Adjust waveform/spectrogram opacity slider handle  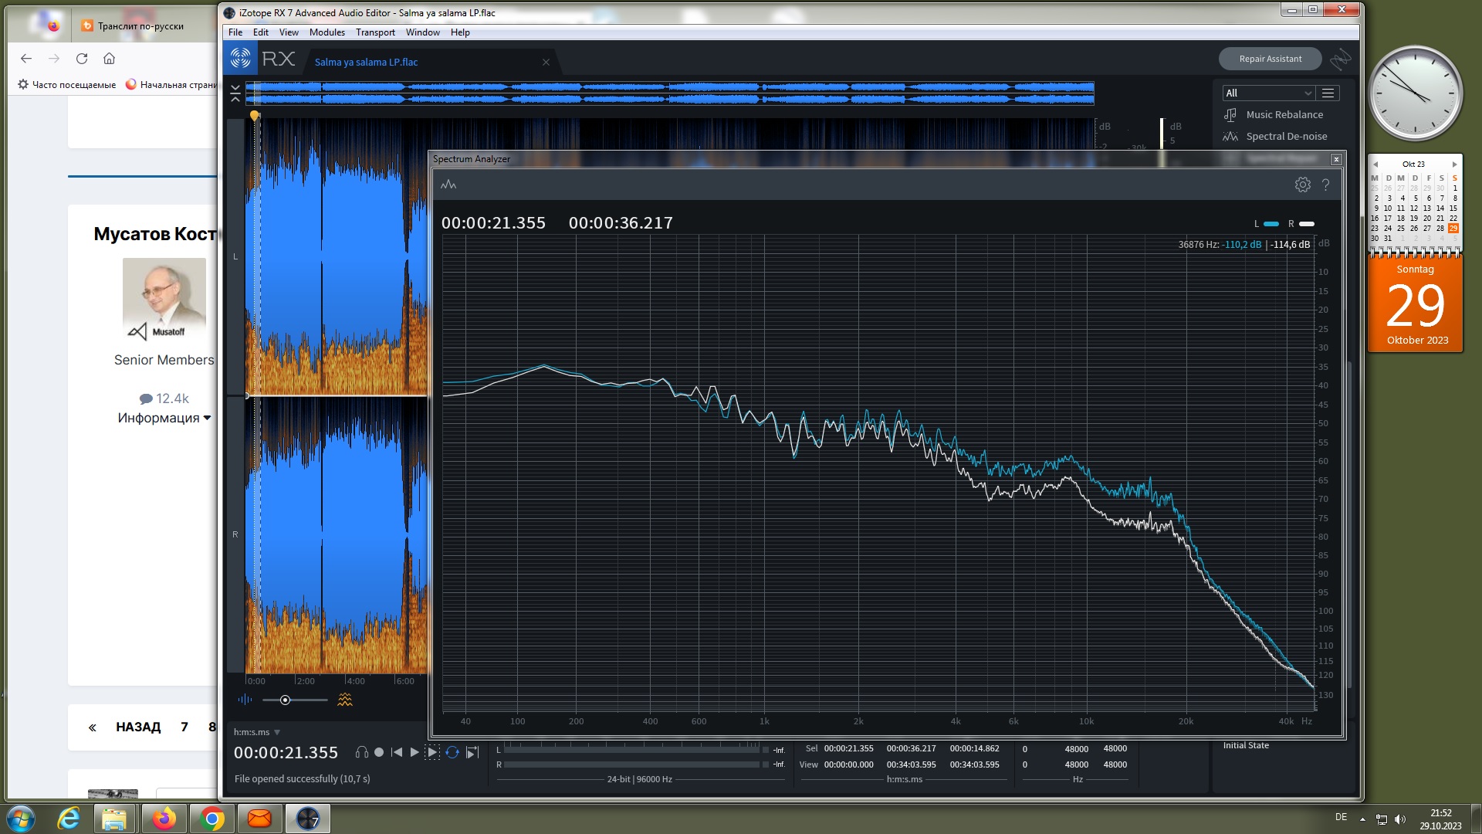point(285,700)
